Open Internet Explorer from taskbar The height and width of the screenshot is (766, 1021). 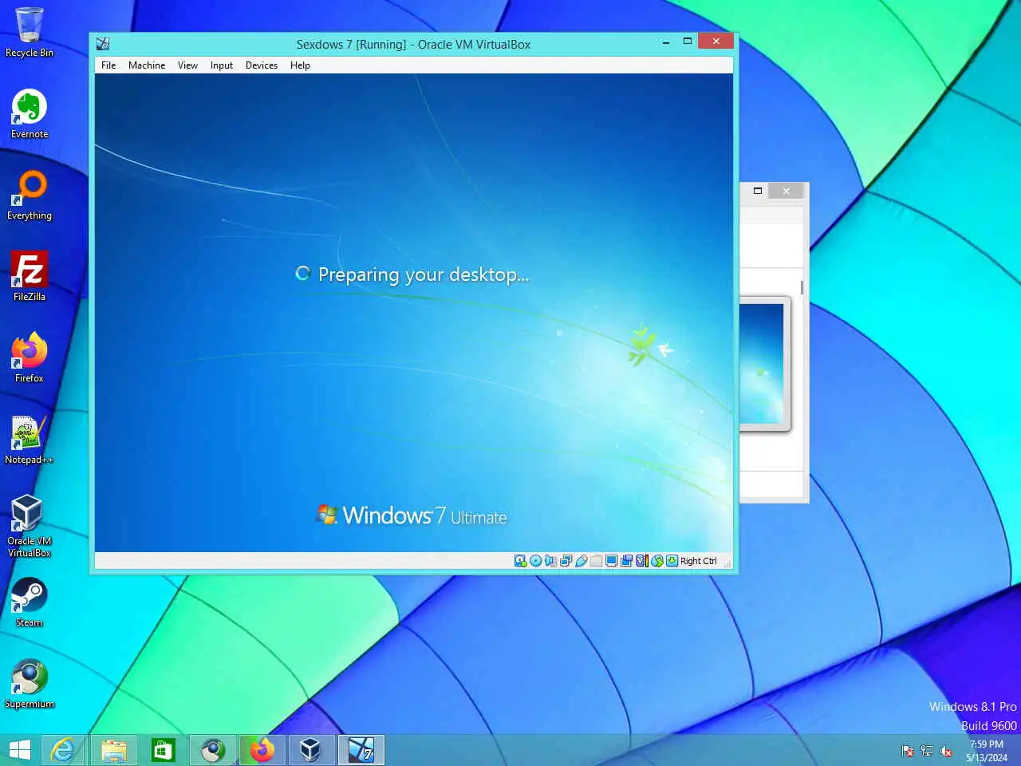pyautogui.click(x=63, y=750)
